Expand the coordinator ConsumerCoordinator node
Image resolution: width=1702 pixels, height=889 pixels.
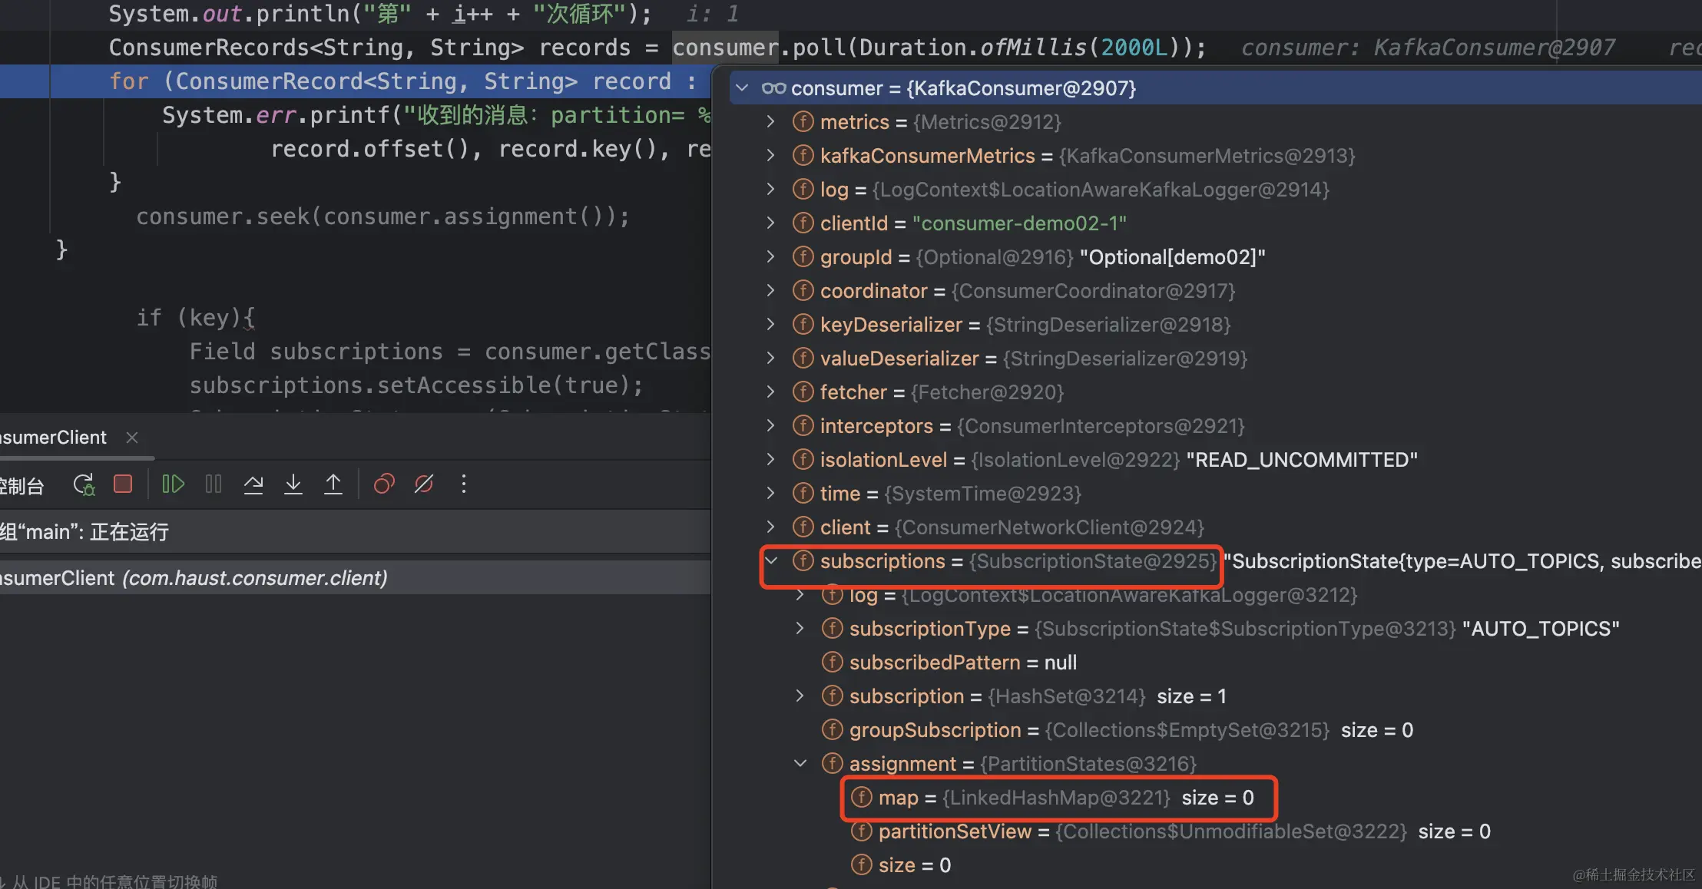pos(771,291)
